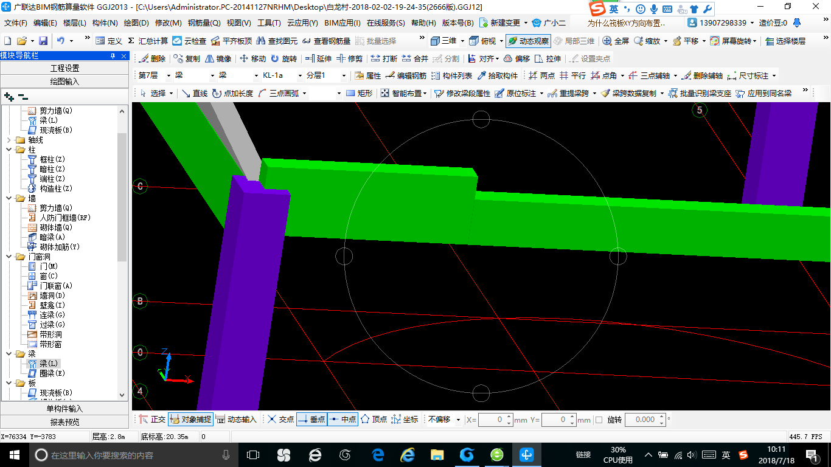Open the 文件(F) menu
This screenshot has width=831, height=467.
click(16, 23)
